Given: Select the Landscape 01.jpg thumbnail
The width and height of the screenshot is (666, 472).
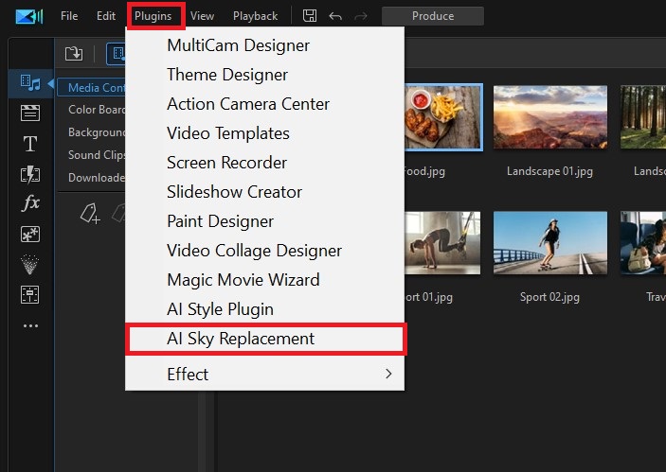Looking at the screenshot, I should [549, 117].
